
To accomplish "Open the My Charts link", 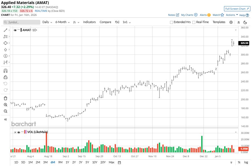I will click(187, 15).
